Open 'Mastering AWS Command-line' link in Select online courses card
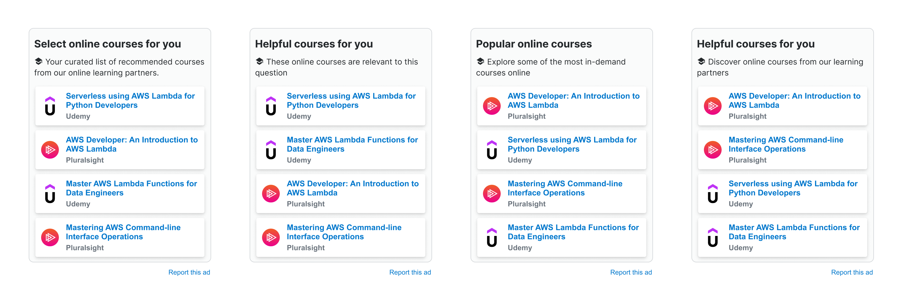Screen dimensions: 902x305 (123, 232)
